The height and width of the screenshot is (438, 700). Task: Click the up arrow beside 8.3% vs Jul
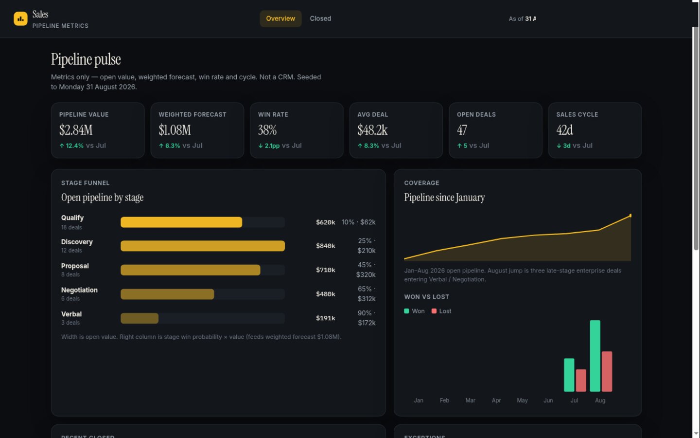click(x=360, y=146)
